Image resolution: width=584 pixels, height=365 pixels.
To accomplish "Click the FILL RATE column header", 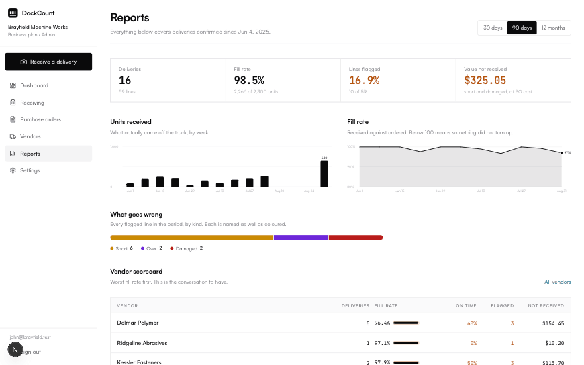I will [386, 306].
